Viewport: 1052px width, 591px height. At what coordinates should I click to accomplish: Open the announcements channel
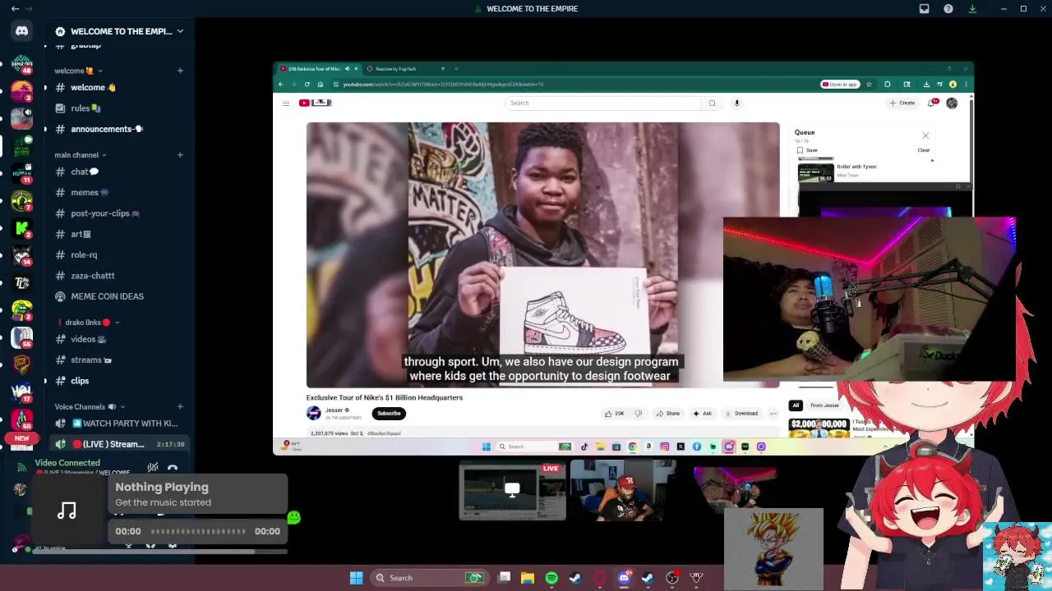[119, 129]
